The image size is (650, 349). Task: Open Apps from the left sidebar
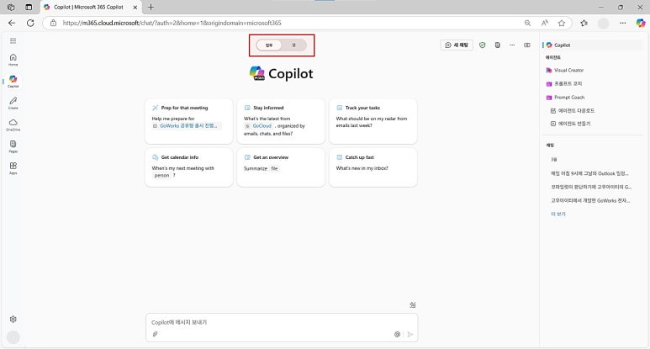click(13, 167)
